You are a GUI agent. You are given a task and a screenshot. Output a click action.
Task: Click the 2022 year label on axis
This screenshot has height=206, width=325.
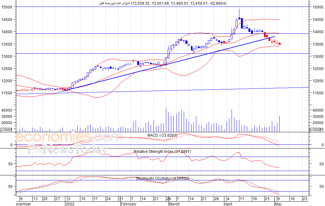[70, 204]
